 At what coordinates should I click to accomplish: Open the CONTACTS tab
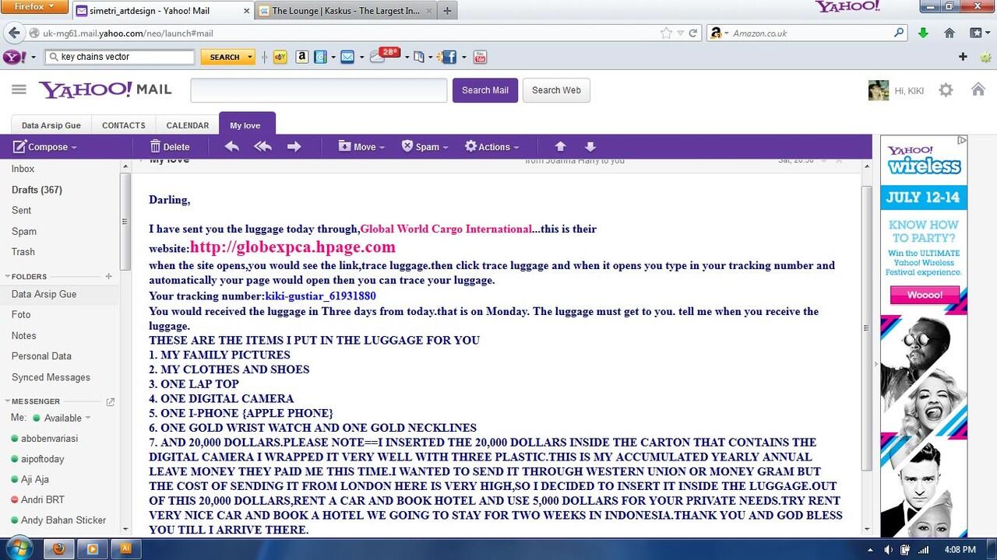124,125
